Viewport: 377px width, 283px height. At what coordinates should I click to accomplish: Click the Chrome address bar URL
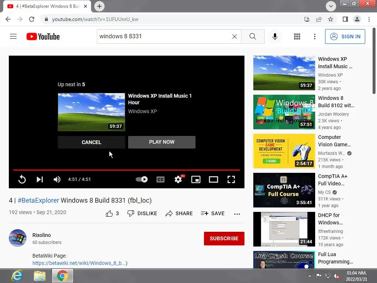point(95,19)
